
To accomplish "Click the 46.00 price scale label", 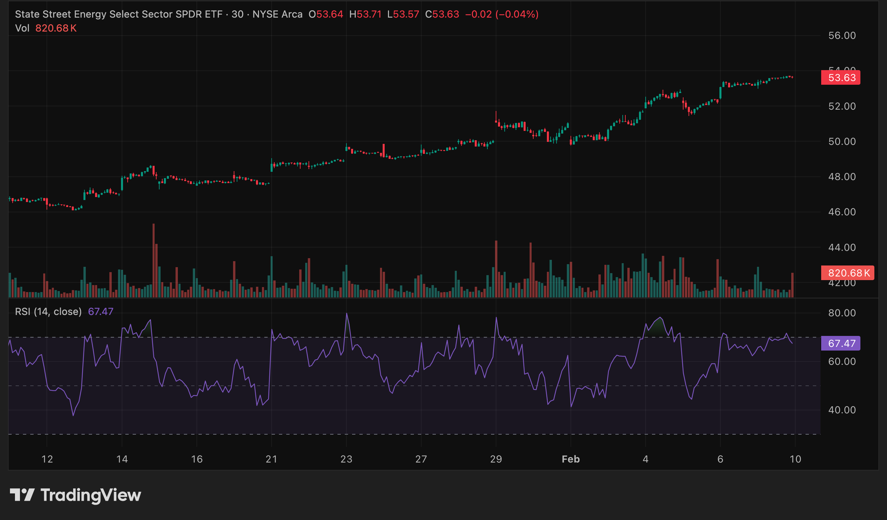I will [x=842, y=212].
